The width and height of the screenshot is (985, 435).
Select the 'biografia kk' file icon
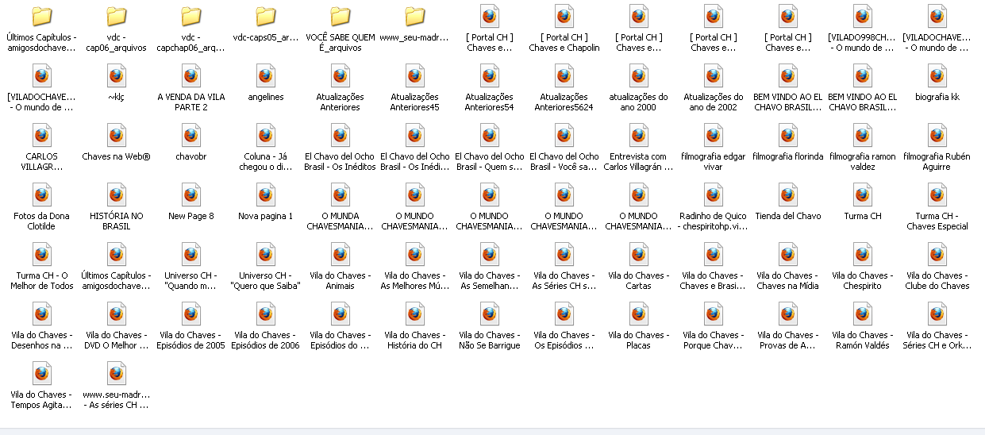click(x=937, y=76)
